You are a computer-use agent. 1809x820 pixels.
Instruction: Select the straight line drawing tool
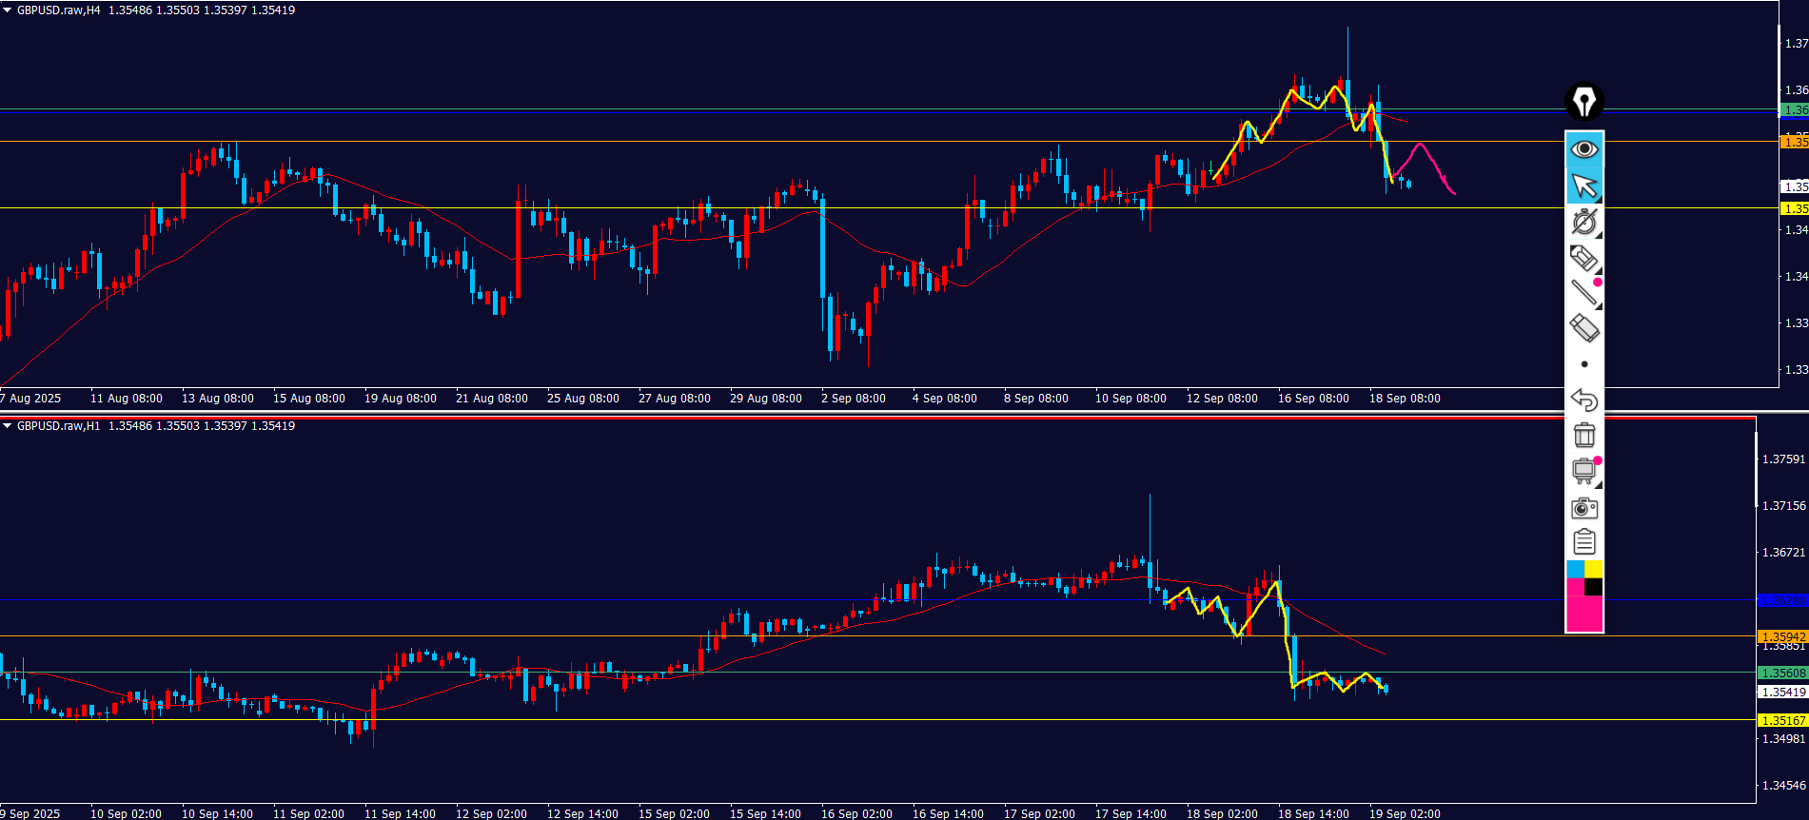click(x=1584, y=293)
